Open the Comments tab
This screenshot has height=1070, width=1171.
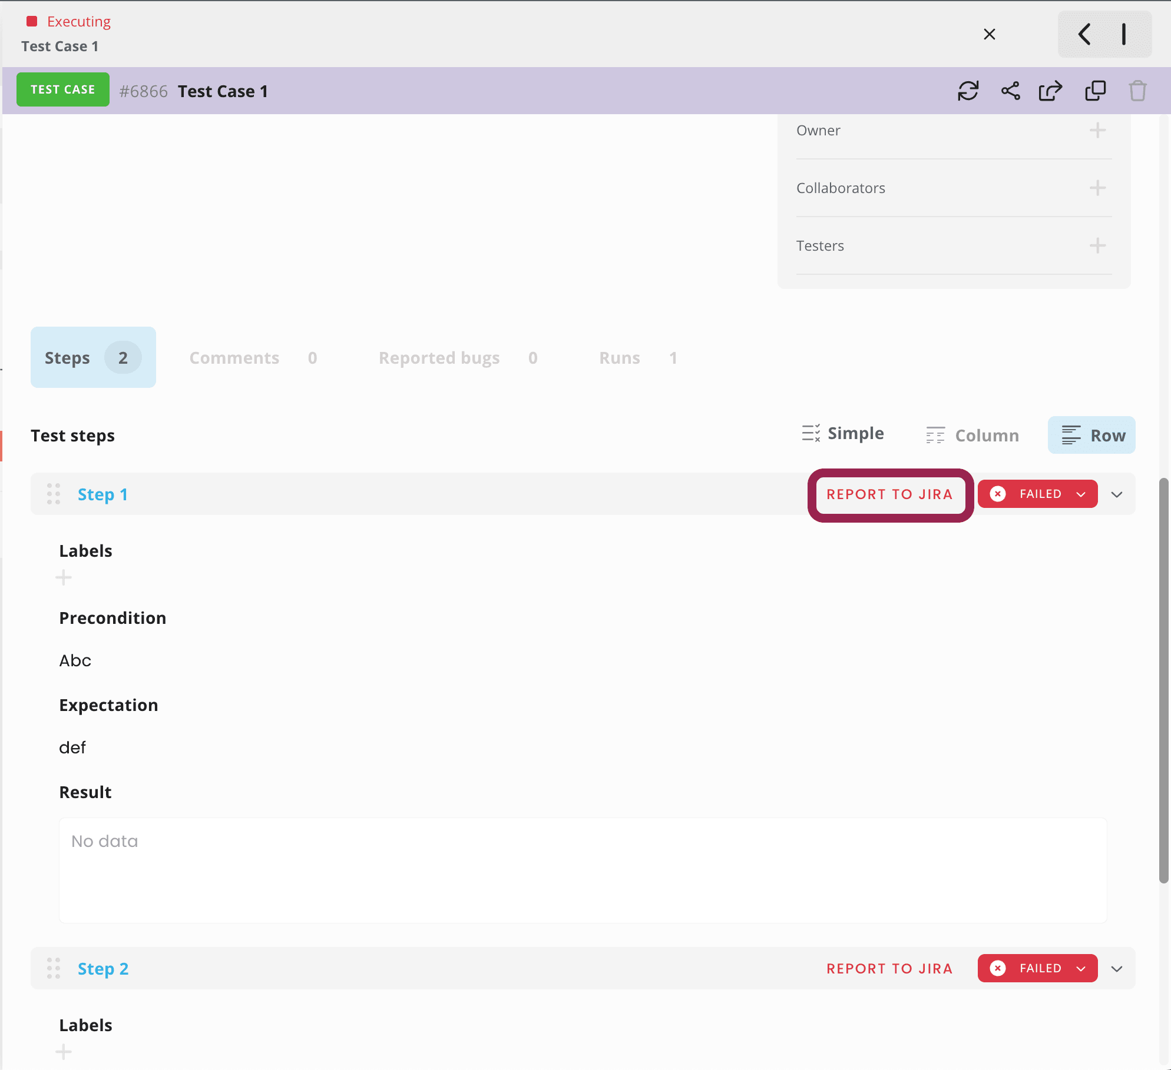pos(253,358)
